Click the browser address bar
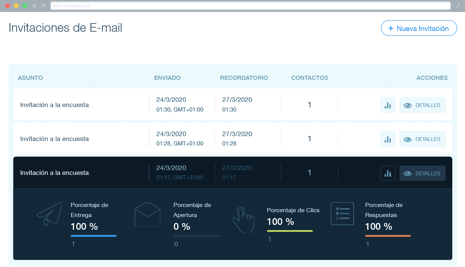The width and height of the screenshot is (465, 267). pyautogui.click(x=250, y=6)
